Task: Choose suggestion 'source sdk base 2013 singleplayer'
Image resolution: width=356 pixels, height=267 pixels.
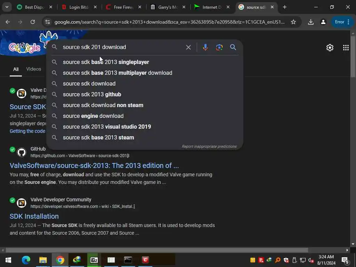Action: pyautogui.click(x=145, y=62)
